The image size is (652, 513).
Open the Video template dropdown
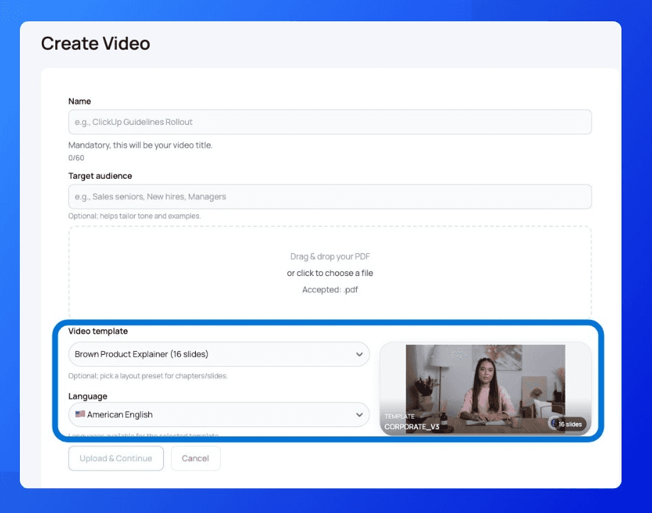click(x=219, y=354)
